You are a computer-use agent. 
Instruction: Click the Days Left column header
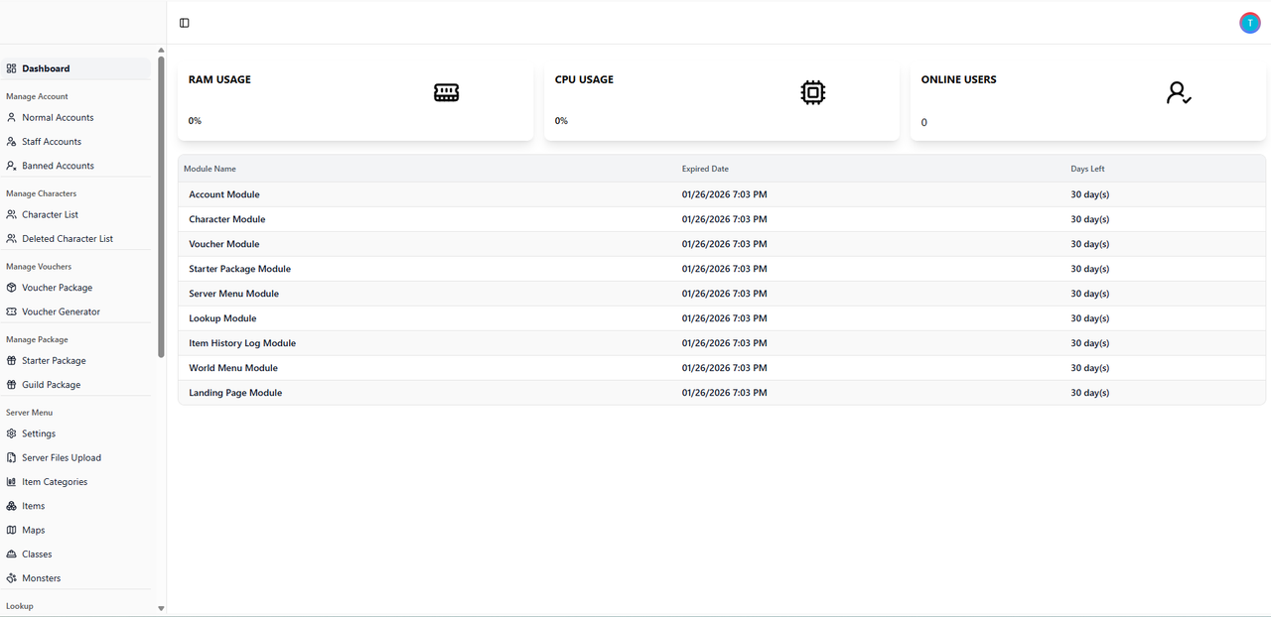point(1087,169)
